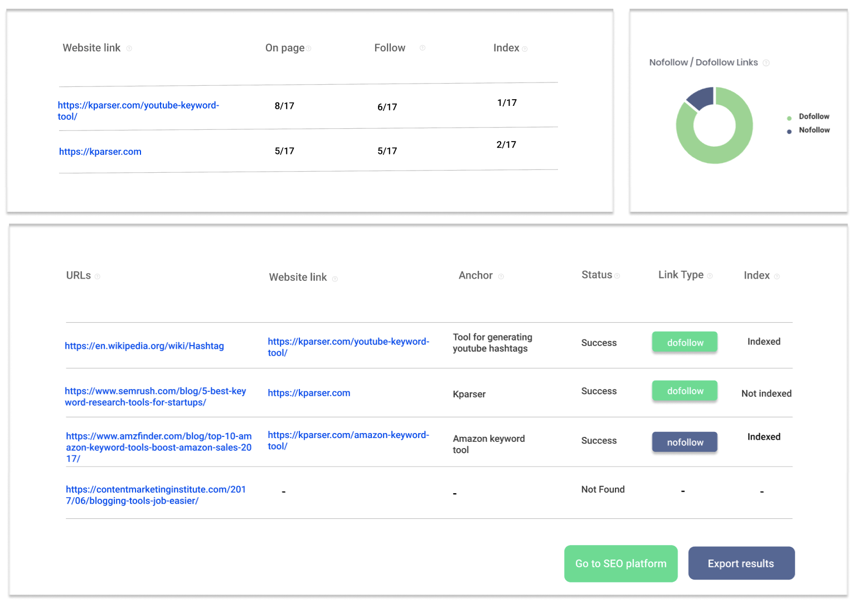Click info icon beside URLs header
Image resolution: width=854 pixels, height=603 pixels.
click(x=98, y=276)
